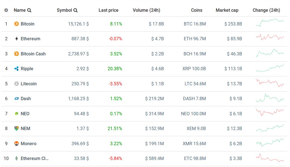Click the Ethereum diamond logo
Screen dimensions: 290x167
point(17,39)
